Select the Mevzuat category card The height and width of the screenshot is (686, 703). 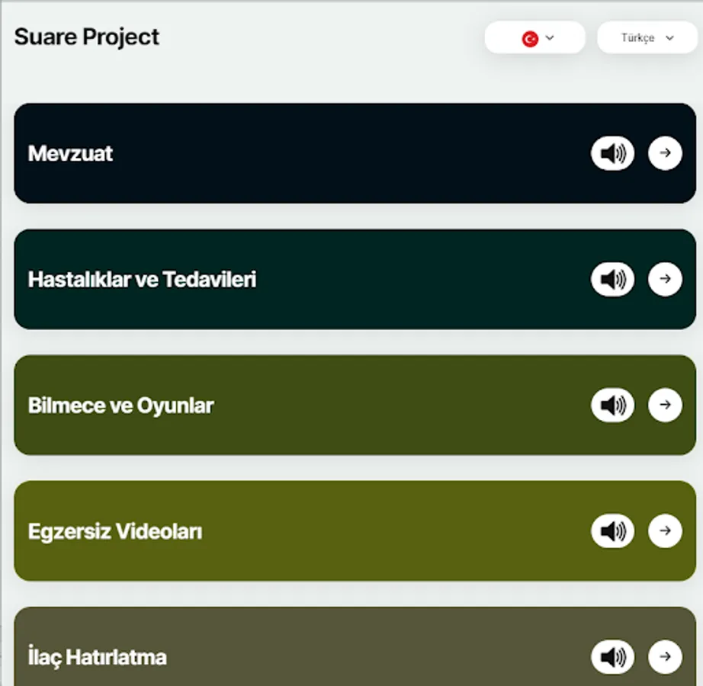pos(305,153)
